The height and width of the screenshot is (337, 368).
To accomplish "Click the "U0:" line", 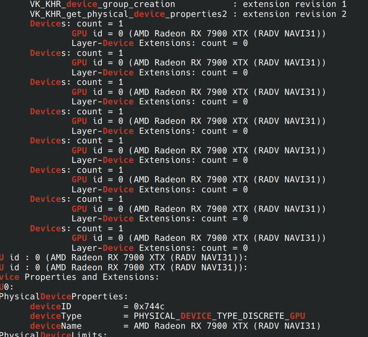I will pyautogui.click(x=6, y=287).
